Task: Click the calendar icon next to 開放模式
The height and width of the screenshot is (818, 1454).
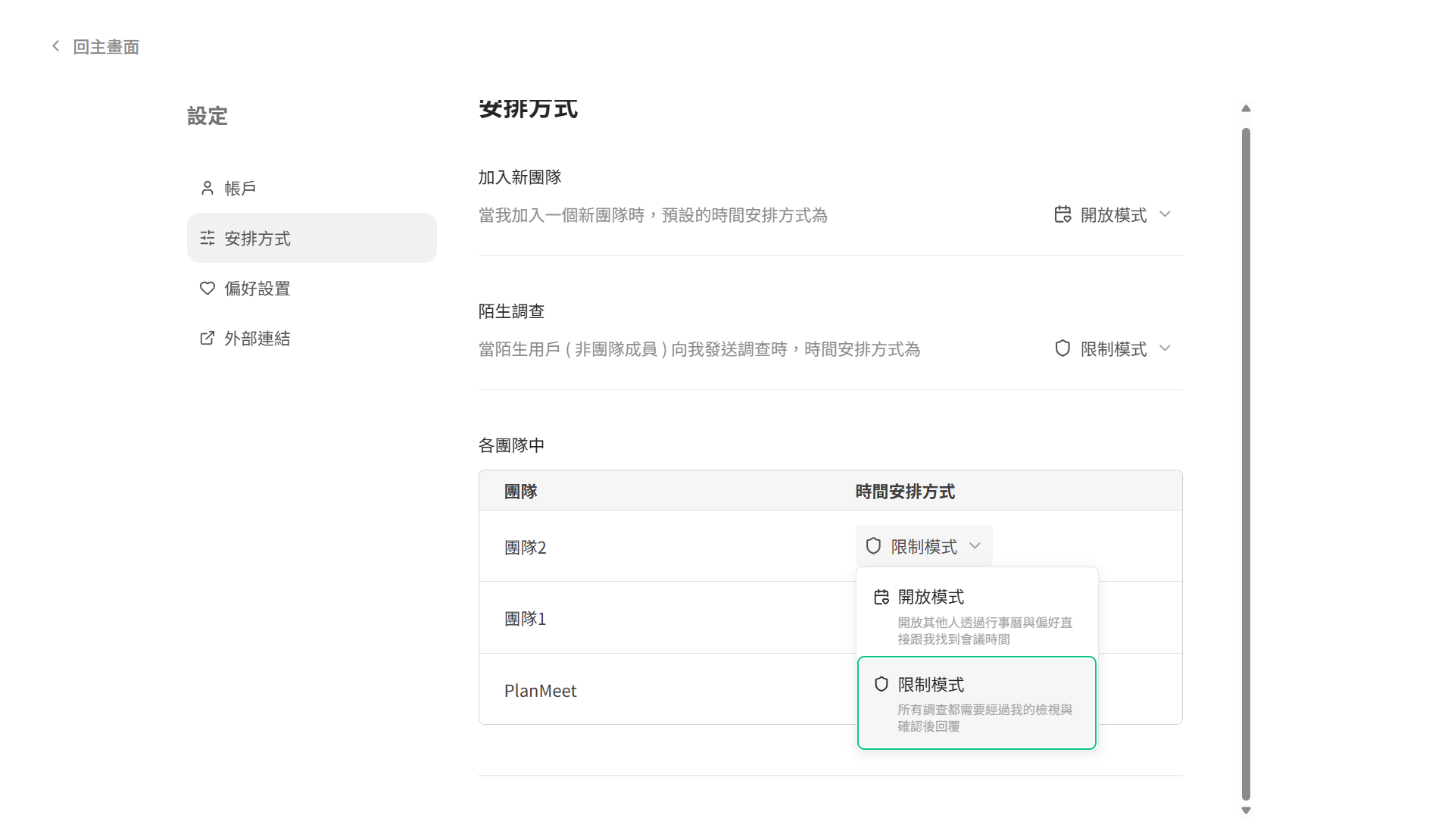Action: click(1061, 214)
